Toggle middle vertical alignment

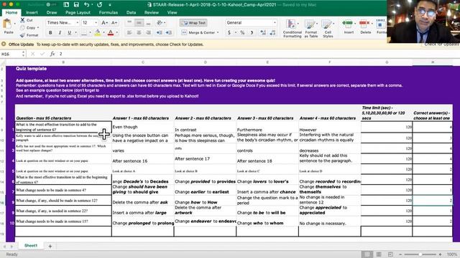[139, 22]
